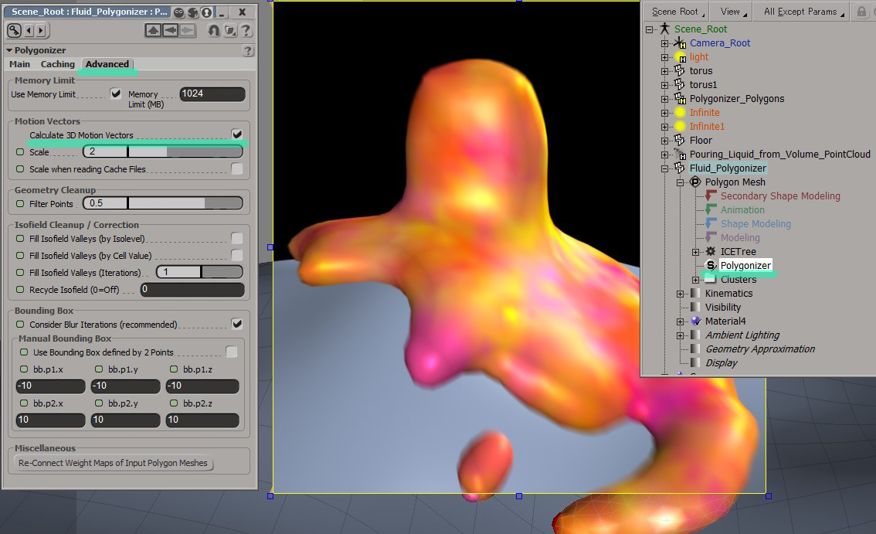Click Re-Connect Weight Maps of Input Polygon Meshes
876x534 pixels.
pos(115,463)
